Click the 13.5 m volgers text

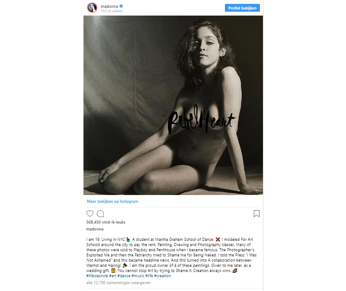[x=112, y=11]
